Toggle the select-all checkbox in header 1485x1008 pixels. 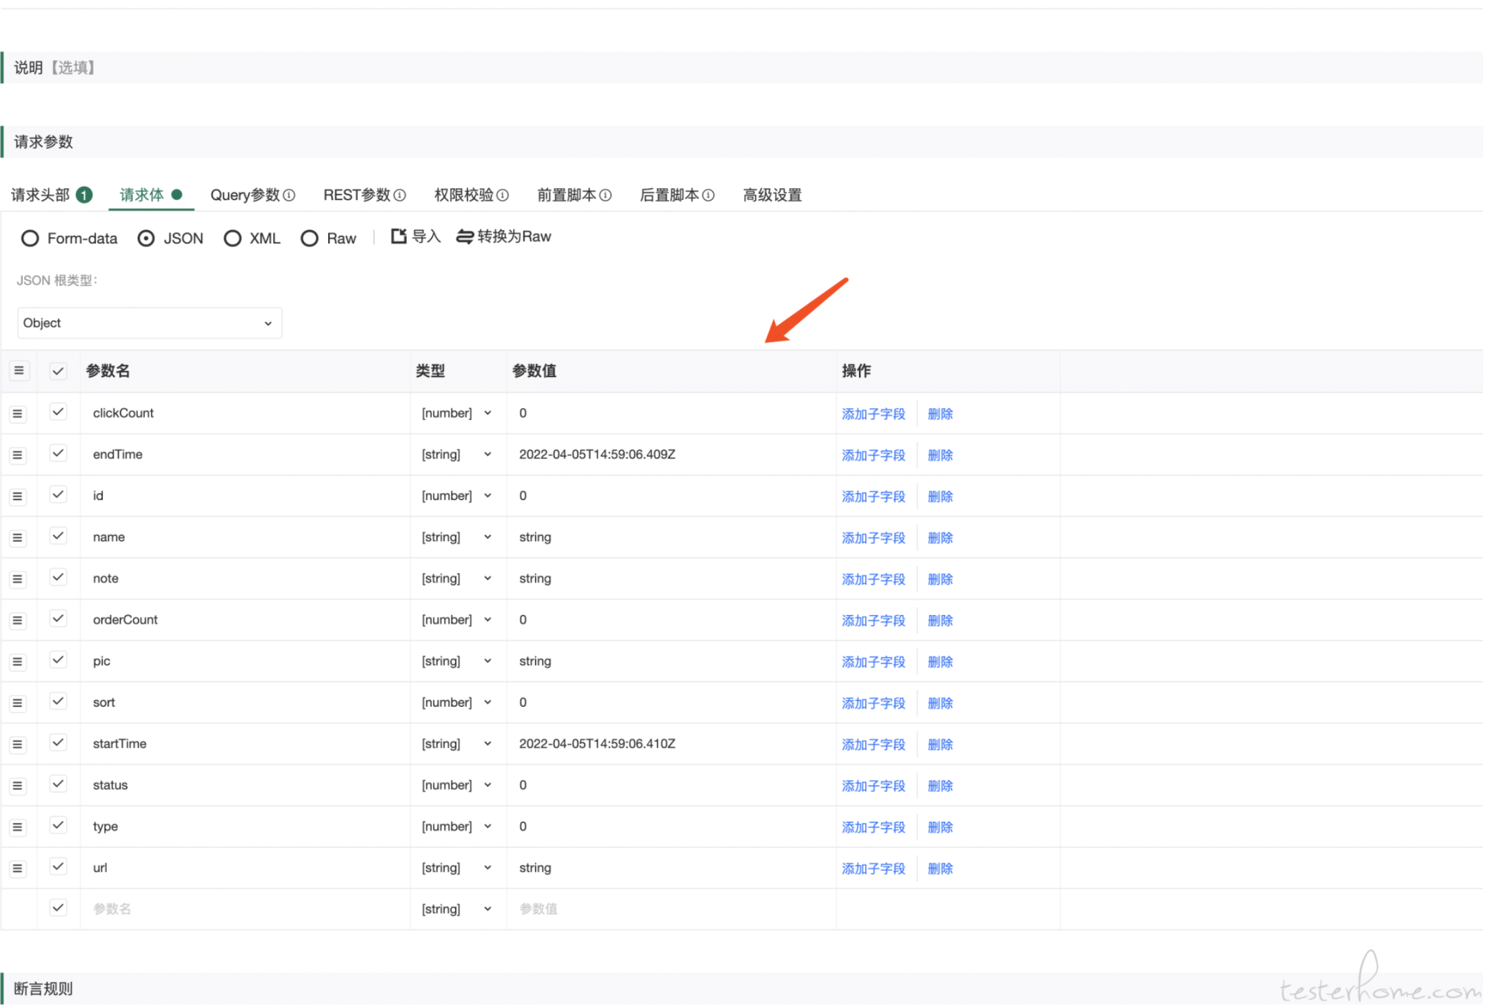point(59,372)
